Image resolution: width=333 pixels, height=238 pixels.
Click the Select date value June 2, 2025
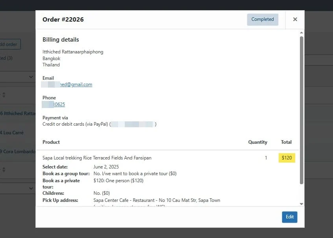point(106,167)
